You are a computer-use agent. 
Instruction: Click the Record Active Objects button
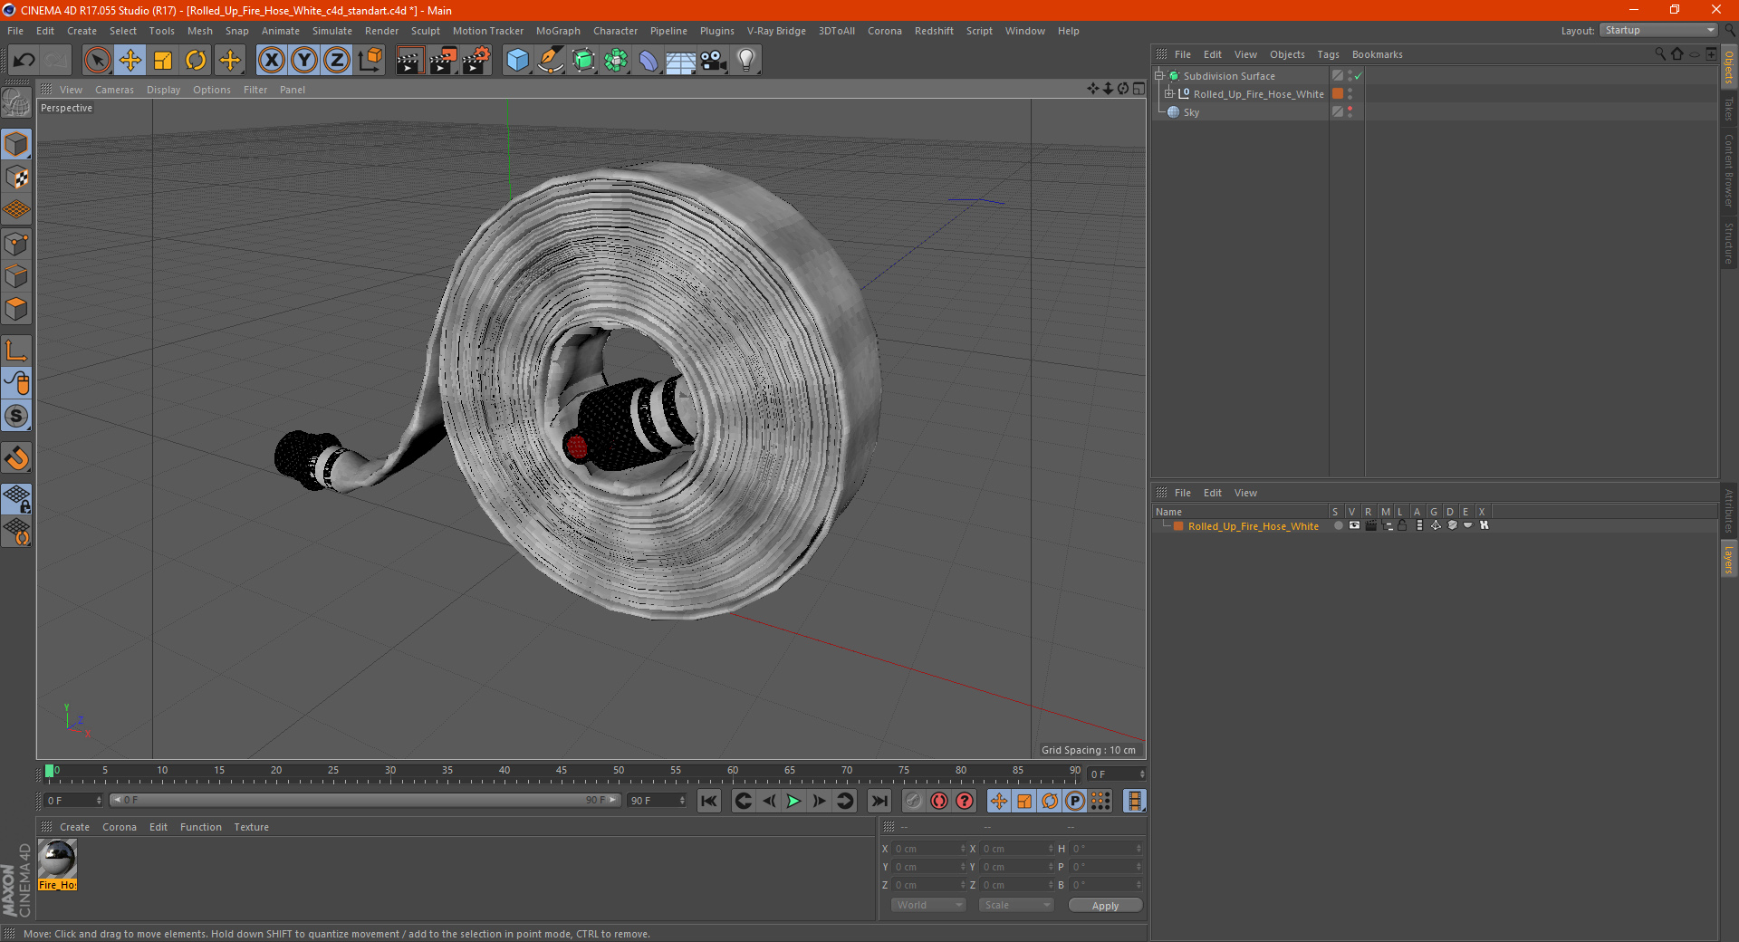pos(914,801)
